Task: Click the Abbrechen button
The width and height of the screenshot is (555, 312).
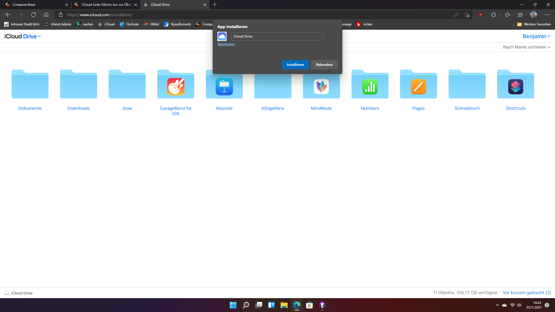Action: (x=324, y=65)
